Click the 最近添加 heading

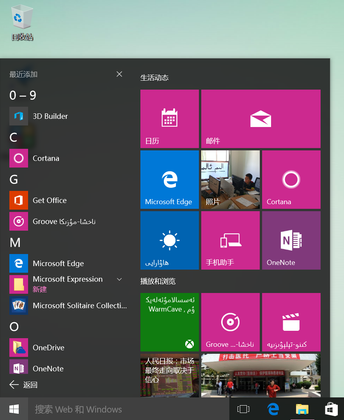(x=23, y=74)
